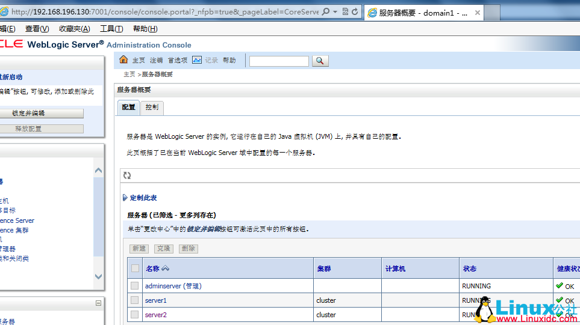580x325 pixels.
Task: Sort by the 名称 column arrow
Action: 166,268
